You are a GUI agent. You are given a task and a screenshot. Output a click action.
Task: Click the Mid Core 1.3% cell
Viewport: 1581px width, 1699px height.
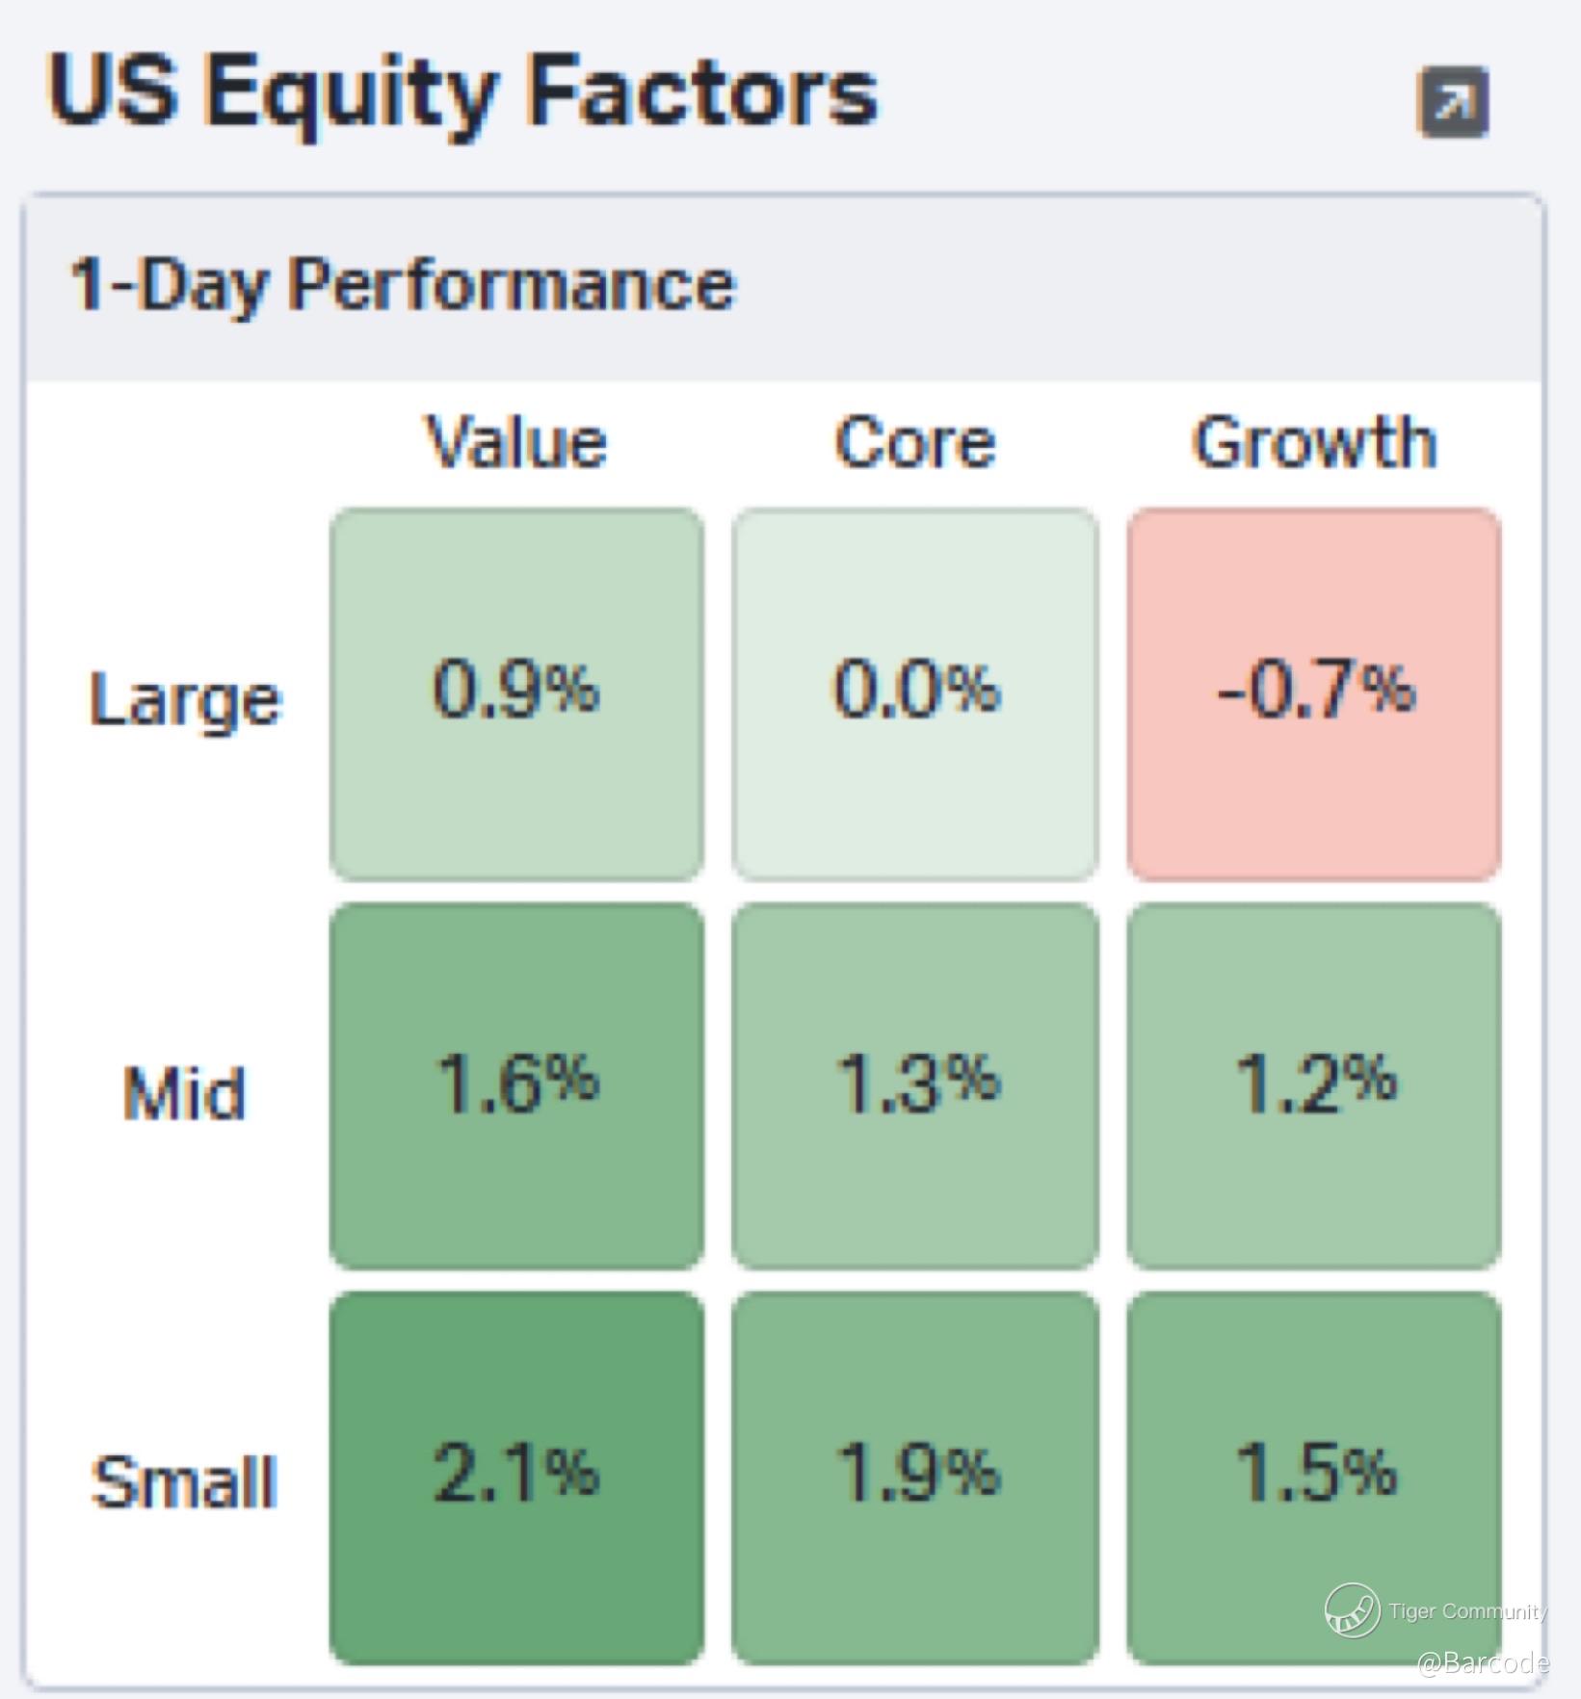915,1085
